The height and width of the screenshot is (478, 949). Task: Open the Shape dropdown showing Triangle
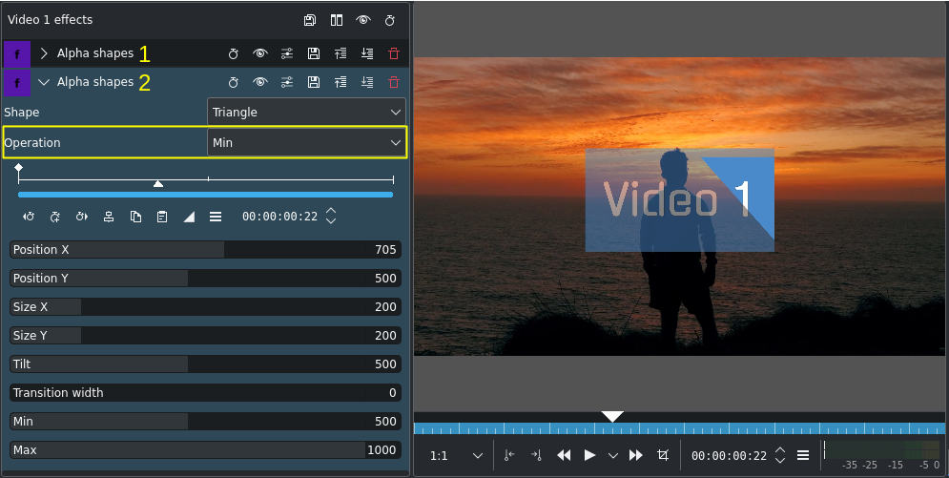point(306,112)
